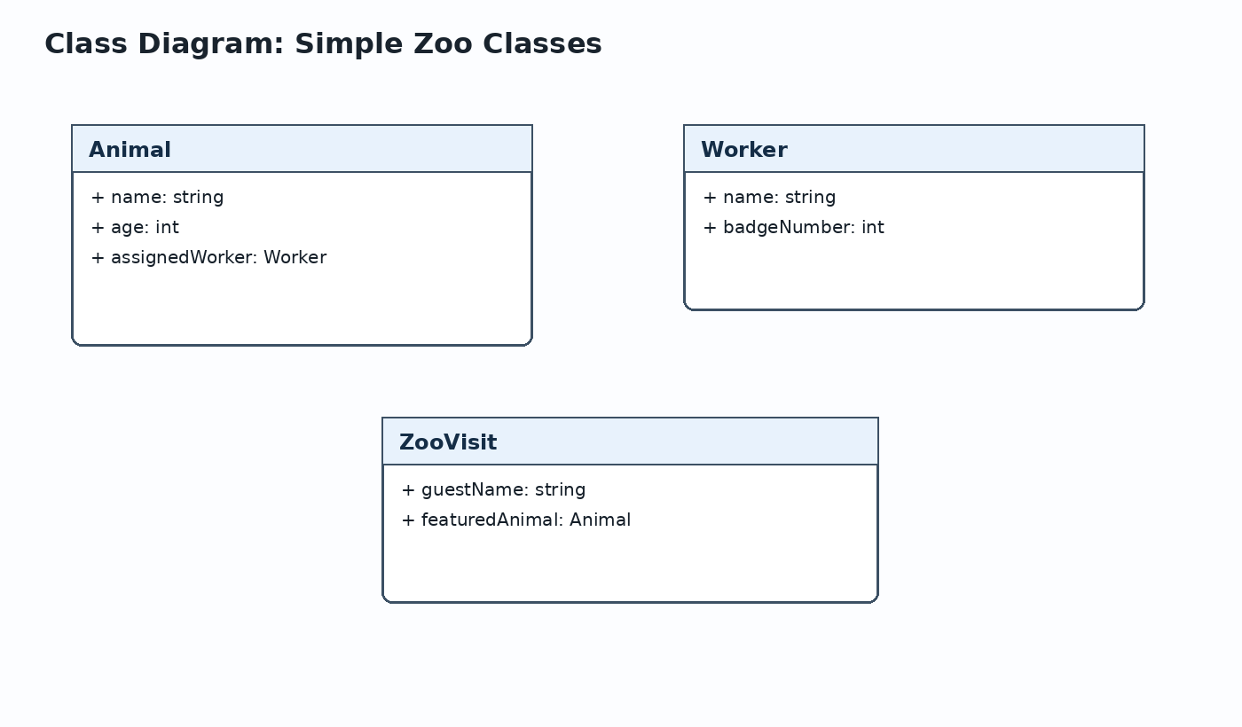Click the plus sign before assignedWorker
This screenshot has width=1242, height=727.
98,258
